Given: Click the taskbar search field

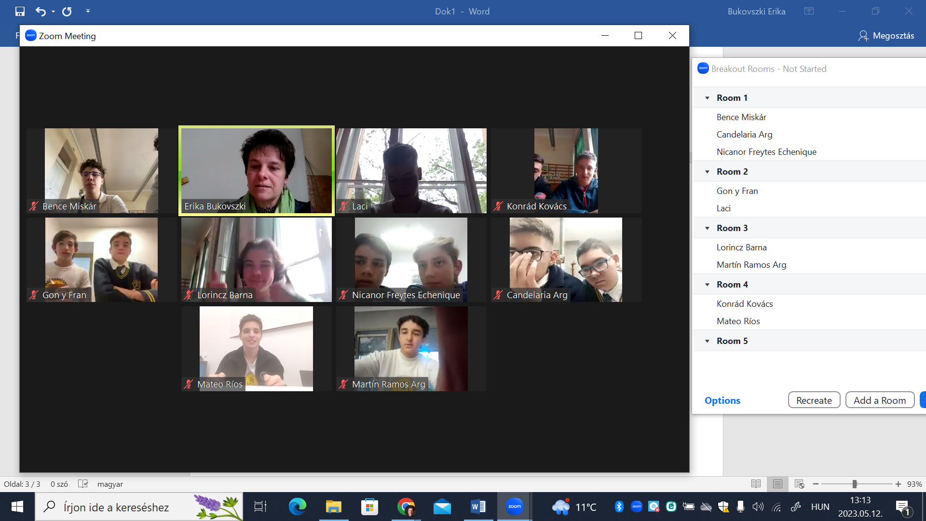Looking at the screenshot, I should (139, 507).
